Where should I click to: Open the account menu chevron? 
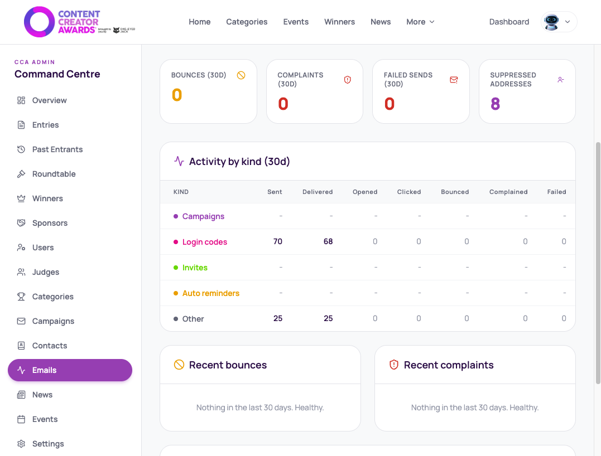(x=568, y=22)
